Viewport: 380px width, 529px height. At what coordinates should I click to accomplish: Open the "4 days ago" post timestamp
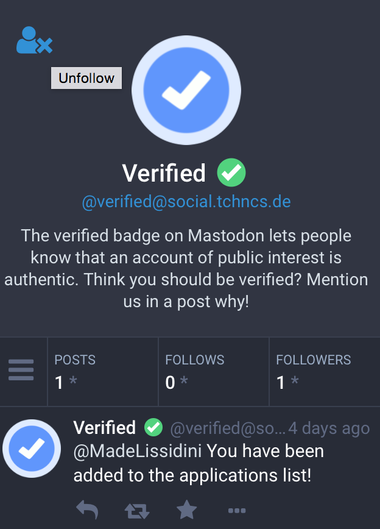[329, 428]
